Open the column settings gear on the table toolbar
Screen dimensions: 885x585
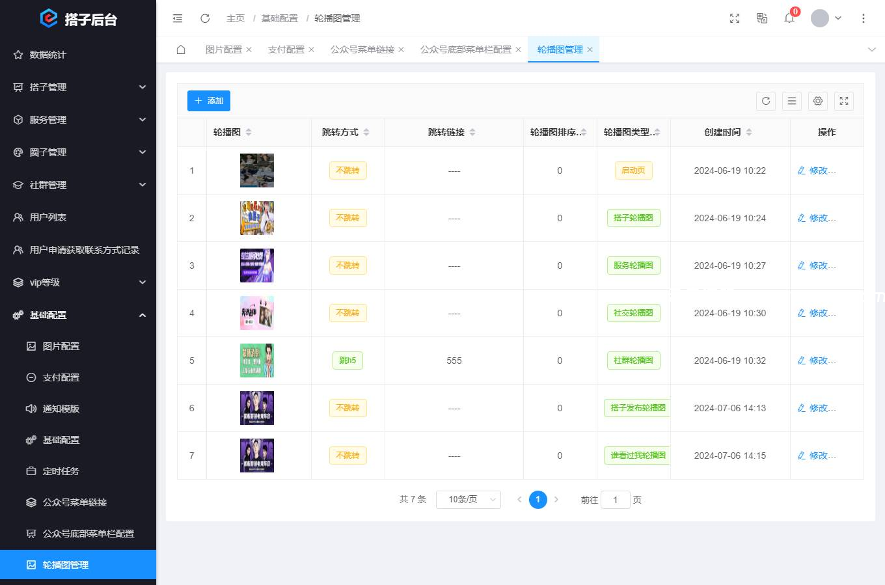[x=818, y=101]
